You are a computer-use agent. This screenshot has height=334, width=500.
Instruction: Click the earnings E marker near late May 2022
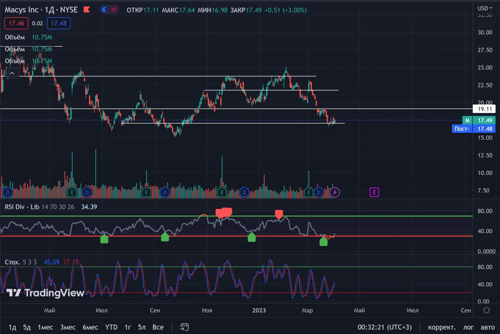pyautogui.click(x=71, y=192)
